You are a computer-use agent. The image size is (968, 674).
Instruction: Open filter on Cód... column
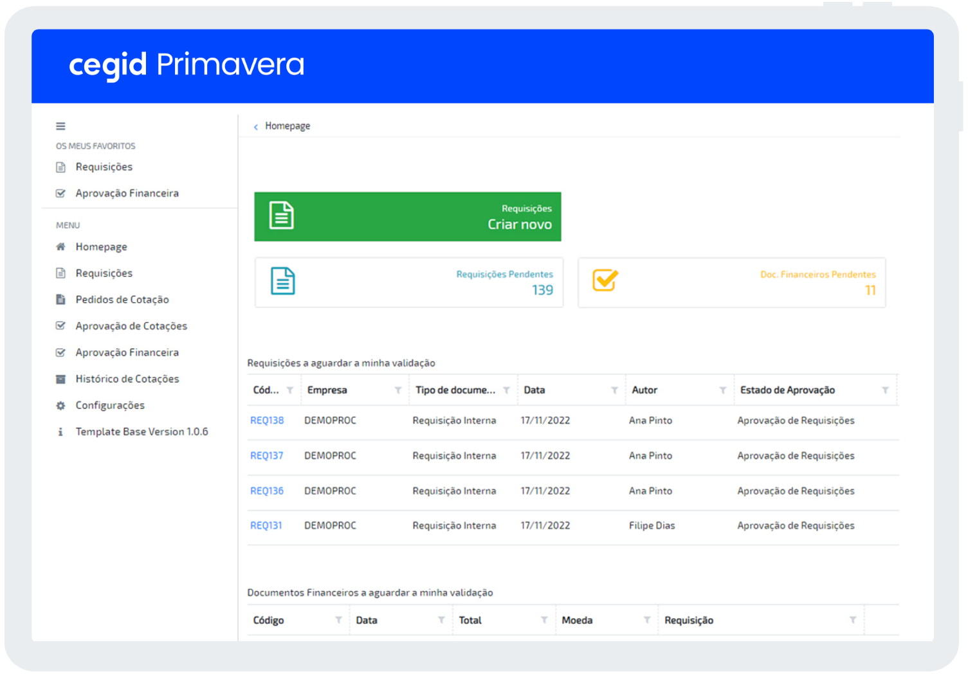coord(290,390)
